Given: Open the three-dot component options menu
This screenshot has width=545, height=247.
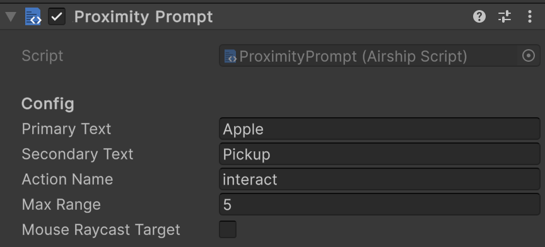Looking at the screenshot, I should point(529,16).
